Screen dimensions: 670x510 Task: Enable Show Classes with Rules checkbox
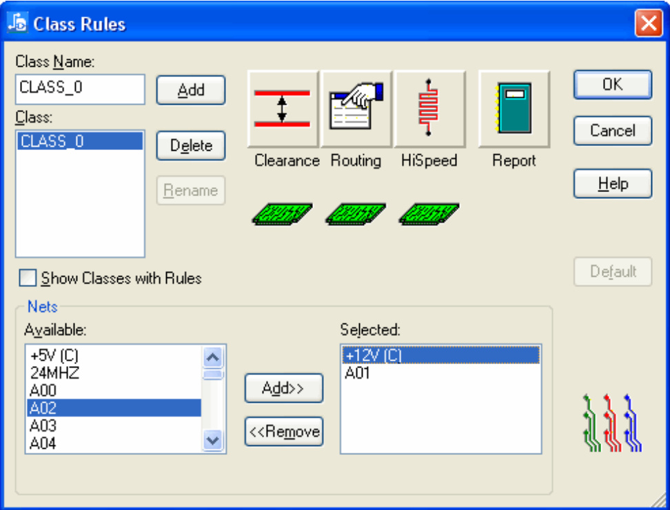(x=28, y=278)
